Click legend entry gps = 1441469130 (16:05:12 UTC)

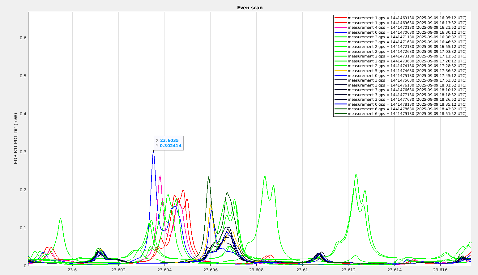coord(400,18)
